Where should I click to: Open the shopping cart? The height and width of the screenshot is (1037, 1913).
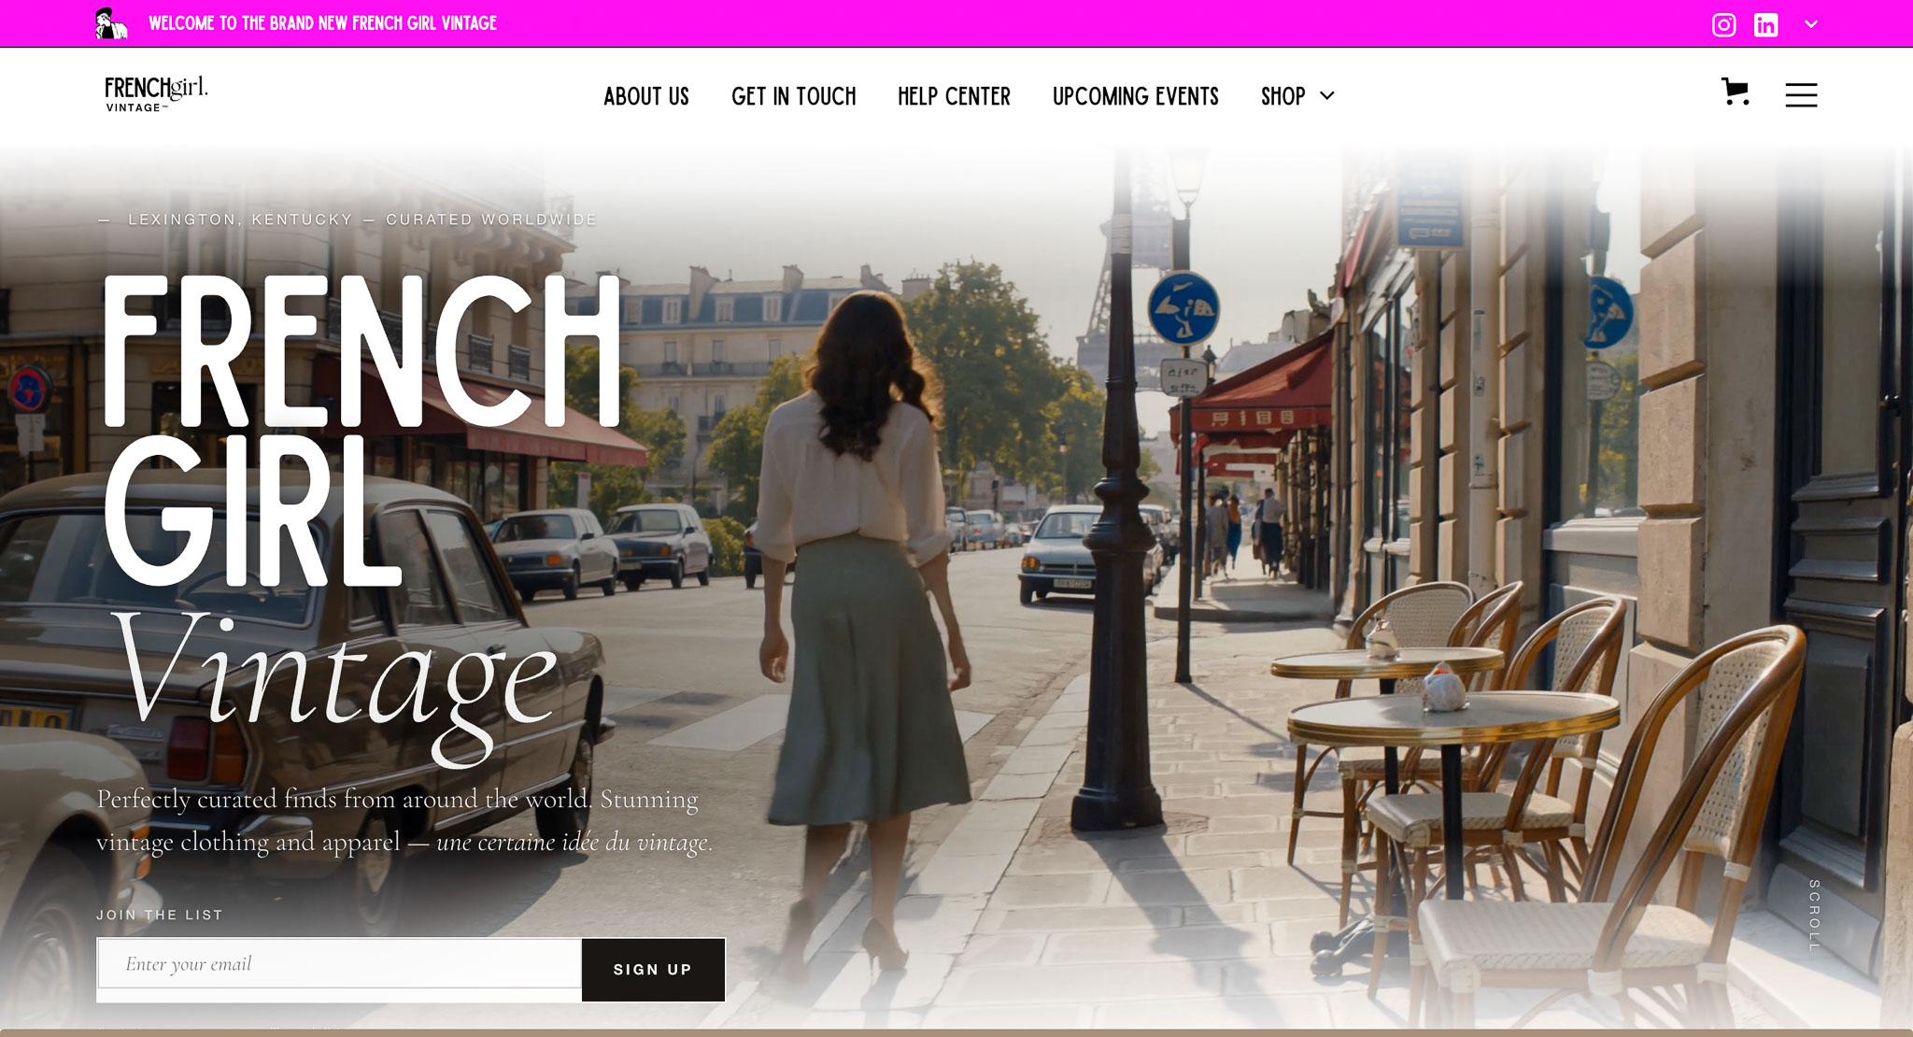pos(1735,92)
